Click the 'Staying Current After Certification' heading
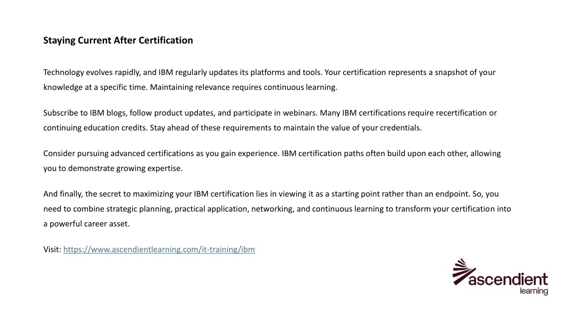Screen dimensions: 569x320 point(118,40)
